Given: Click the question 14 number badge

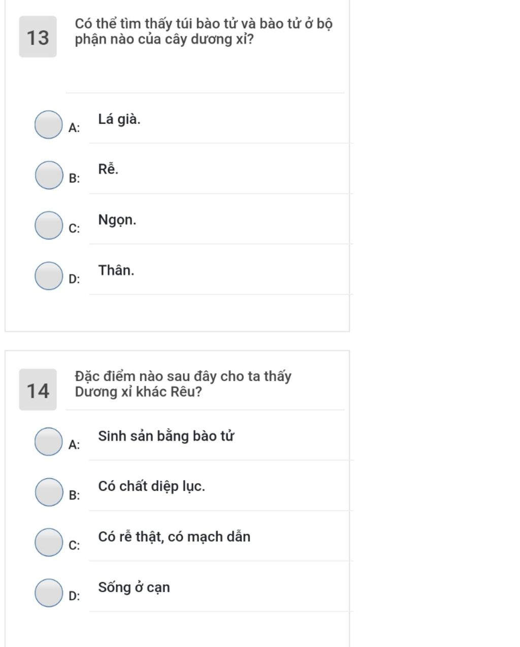Looking at the screenshot, I should [x=38, y=390].
